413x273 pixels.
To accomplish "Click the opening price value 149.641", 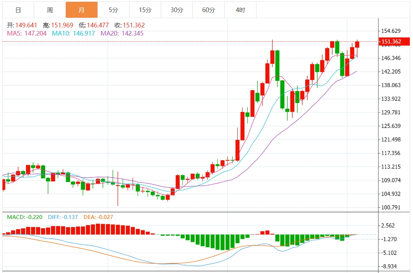I will click(26, 25).
